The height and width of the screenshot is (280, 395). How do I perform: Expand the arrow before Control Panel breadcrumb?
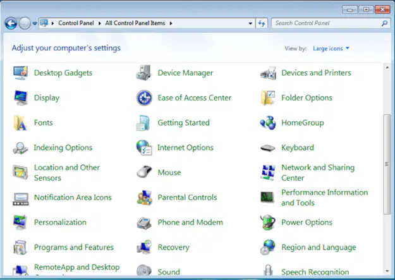[52, 23]
